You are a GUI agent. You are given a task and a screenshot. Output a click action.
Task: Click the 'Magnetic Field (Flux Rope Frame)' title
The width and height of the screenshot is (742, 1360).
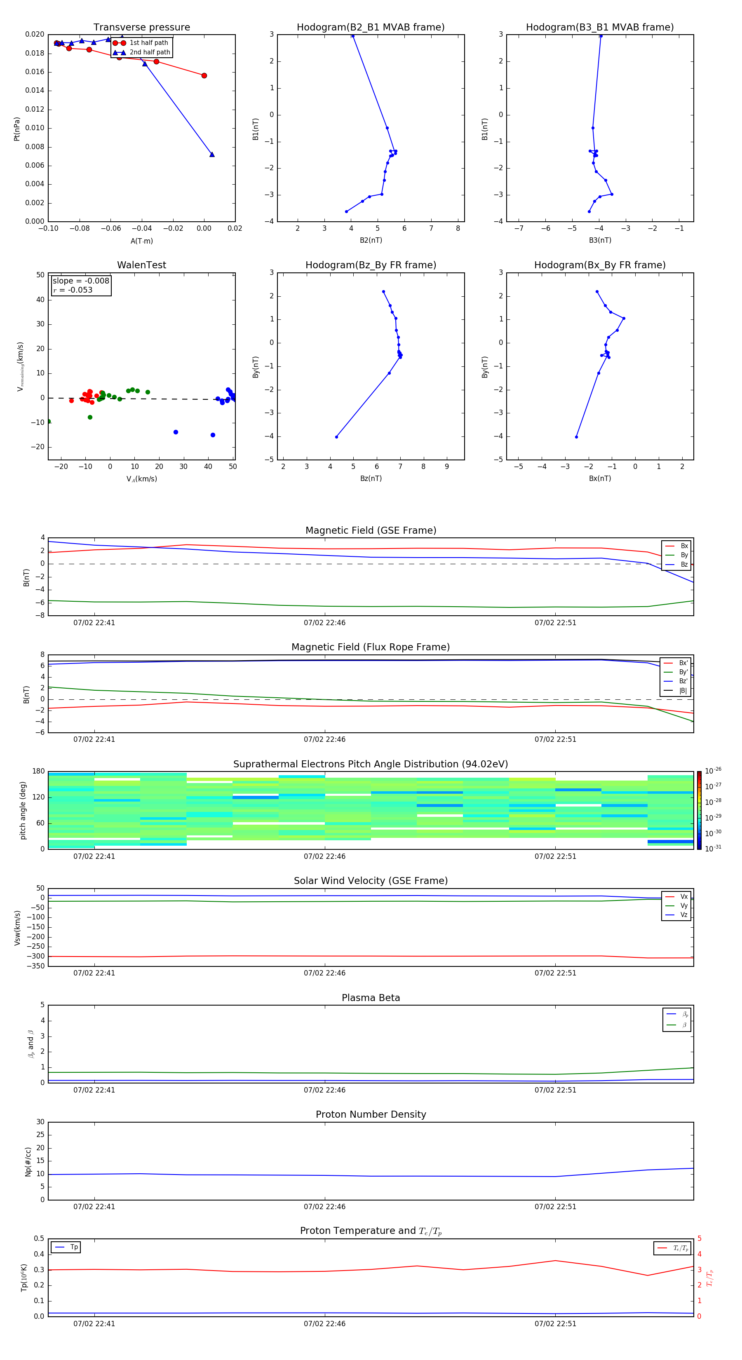[371, 647]
